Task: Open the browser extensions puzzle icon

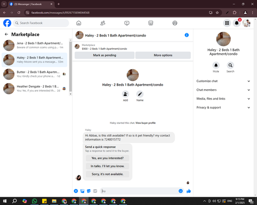Action: click(234, 12)
